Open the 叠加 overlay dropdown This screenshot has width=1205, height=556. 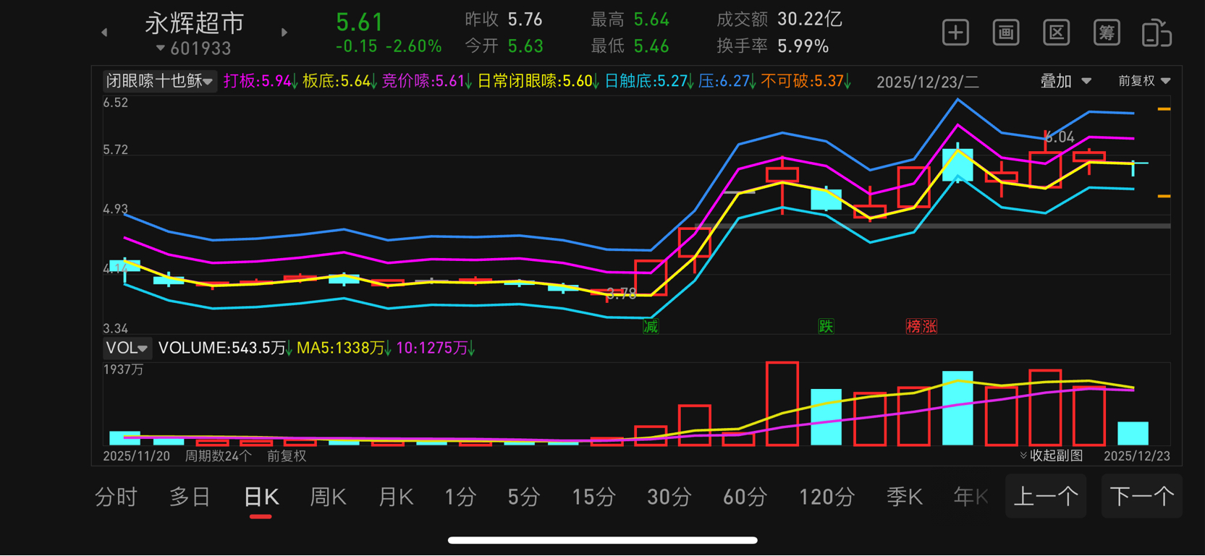1065,81
